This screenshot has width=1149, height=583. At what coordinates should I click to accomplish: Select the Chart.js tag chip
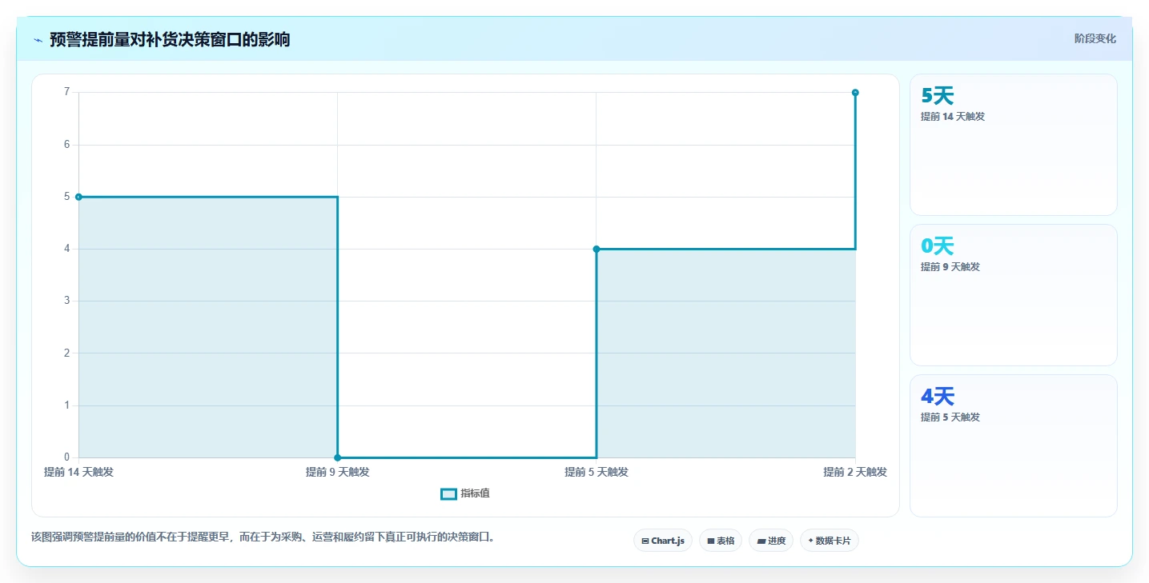pyautogui.click(x=663, y=541)
